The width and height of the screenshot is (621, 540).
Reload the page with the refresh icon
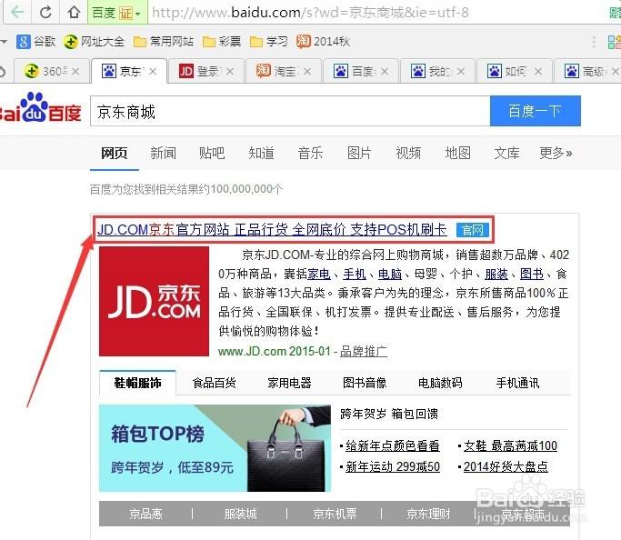point(45,12)
